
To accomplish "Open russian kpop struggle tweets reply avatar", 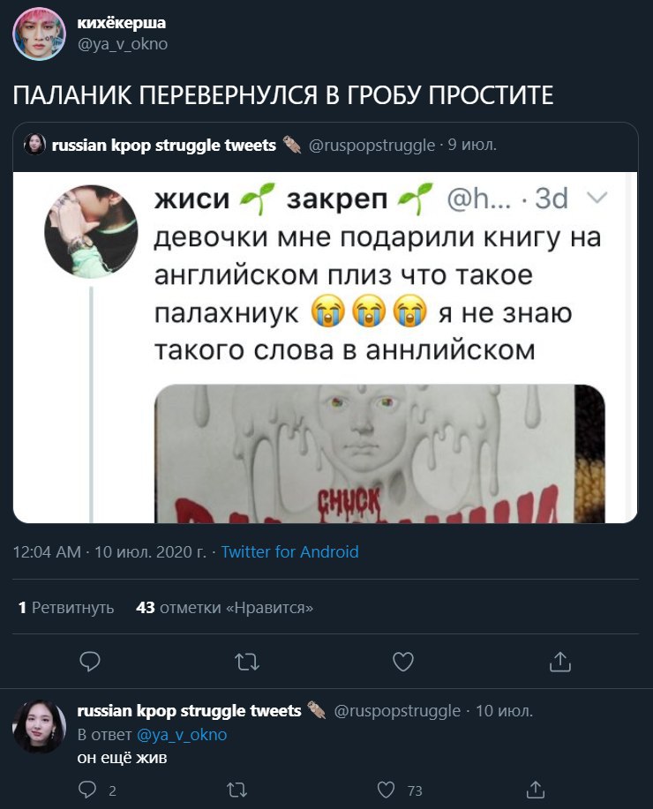I will pyautogui.click(x=39, y=726).
